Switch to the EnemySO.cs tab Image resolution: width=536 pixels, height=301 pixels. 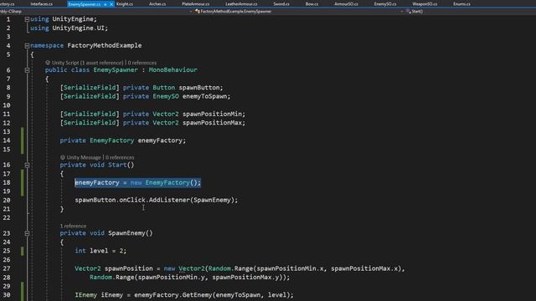point(385,4)
